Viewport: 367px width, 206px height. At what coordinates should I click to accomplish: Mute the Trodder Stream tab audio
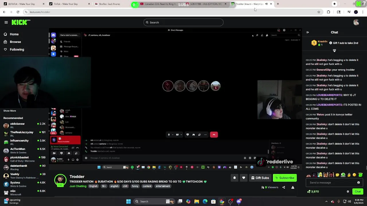click(x=266, y=4)
